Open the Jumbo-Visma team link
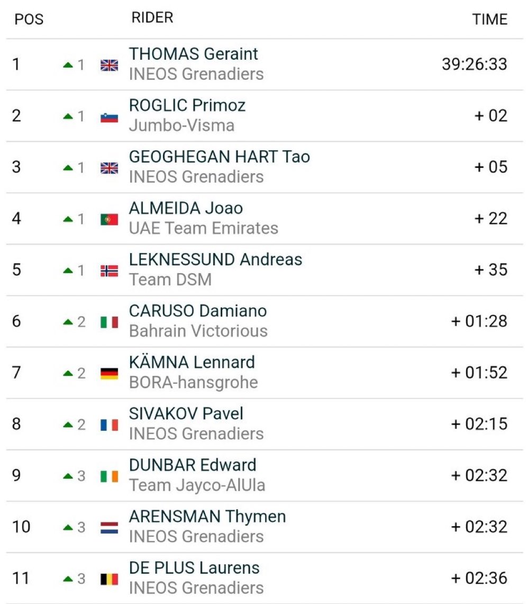This screenshot has width=528, height=604. (181, 125)
